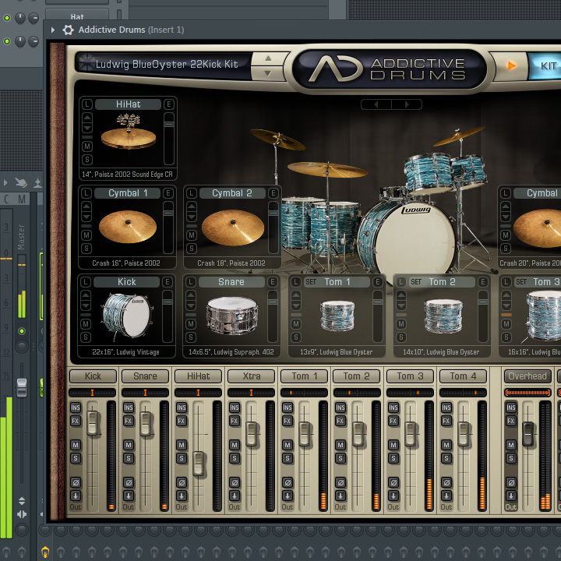Open Ludwig BlueOyster 22Kick Kit preset list

166,65
